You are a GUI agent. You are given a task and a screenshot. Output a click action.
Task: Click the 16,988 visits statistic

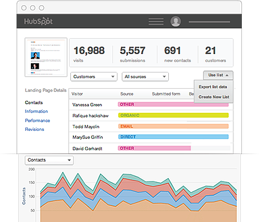click(89, 54)
